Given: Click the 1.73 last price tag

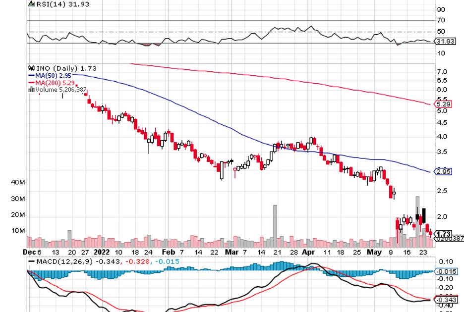Looking at the screenshot, I should [442, 234].
